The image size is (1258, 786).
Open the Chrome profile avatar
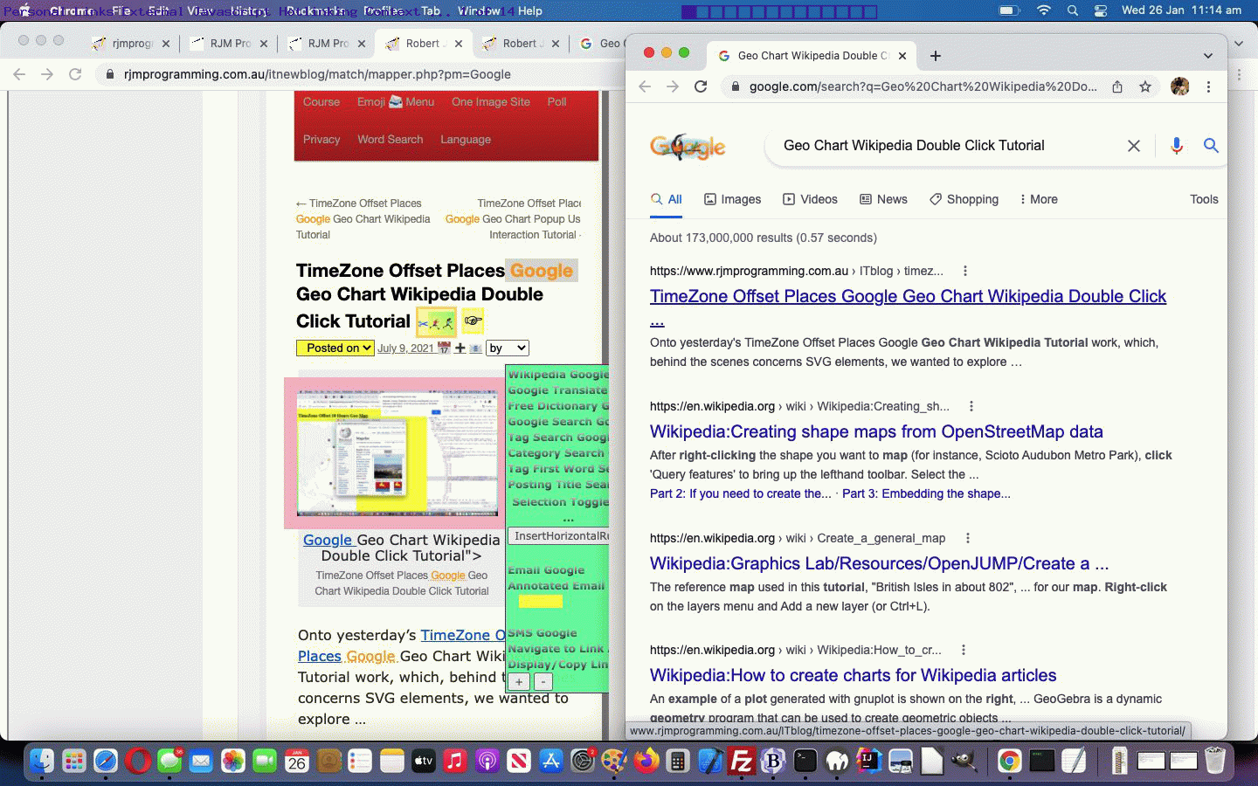[1180, 86]
